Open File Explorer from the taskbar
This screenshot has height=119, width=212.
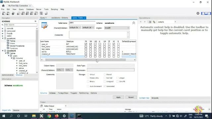click(x=34, y=116)
